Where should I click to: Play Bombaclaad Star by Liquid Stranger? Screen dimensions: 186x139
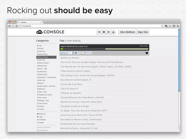104,124
